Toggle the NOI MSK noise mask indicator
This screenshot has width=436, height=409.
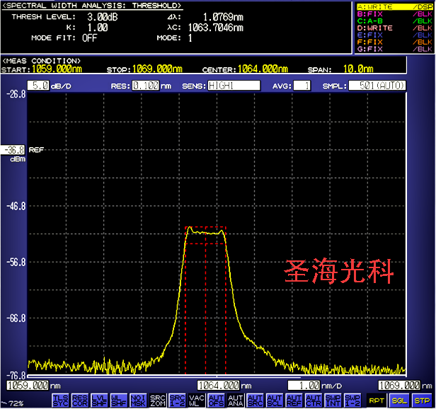tap(138, 401)
